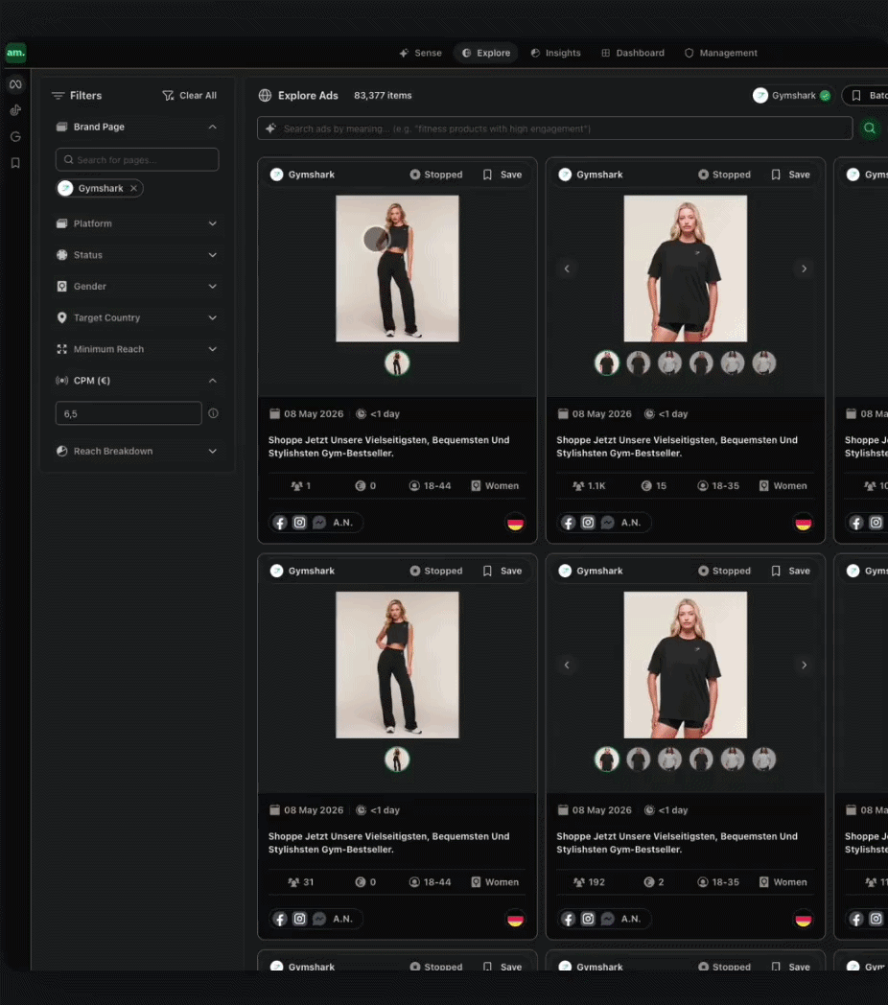Save the ad with reach 1.1K
Image resolution: width=888 pixels, height=1005 pixels.
pyautogui.click(x=790, y=175)
